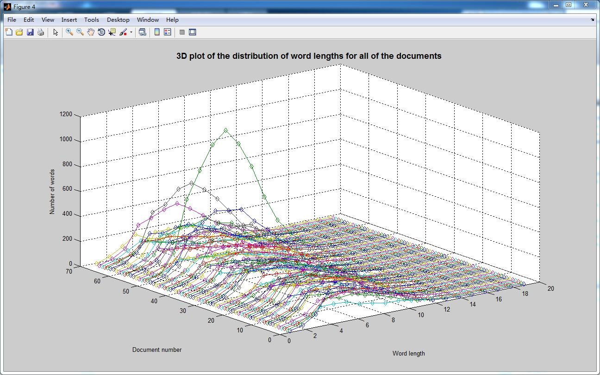
Task: Print the figure using the printer icon
Action: [x=41, y=32]
